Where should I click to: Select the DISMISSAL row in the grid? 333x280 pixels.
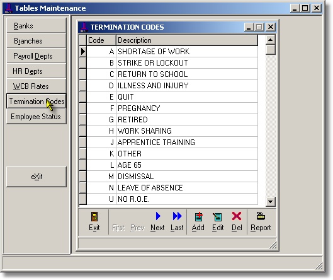(172, 177)
